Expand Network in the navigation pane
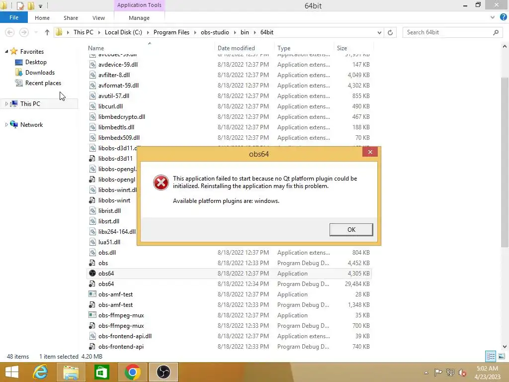Image resolution: width=509 pixels, height=382 pixels. (x=6, y=125)
